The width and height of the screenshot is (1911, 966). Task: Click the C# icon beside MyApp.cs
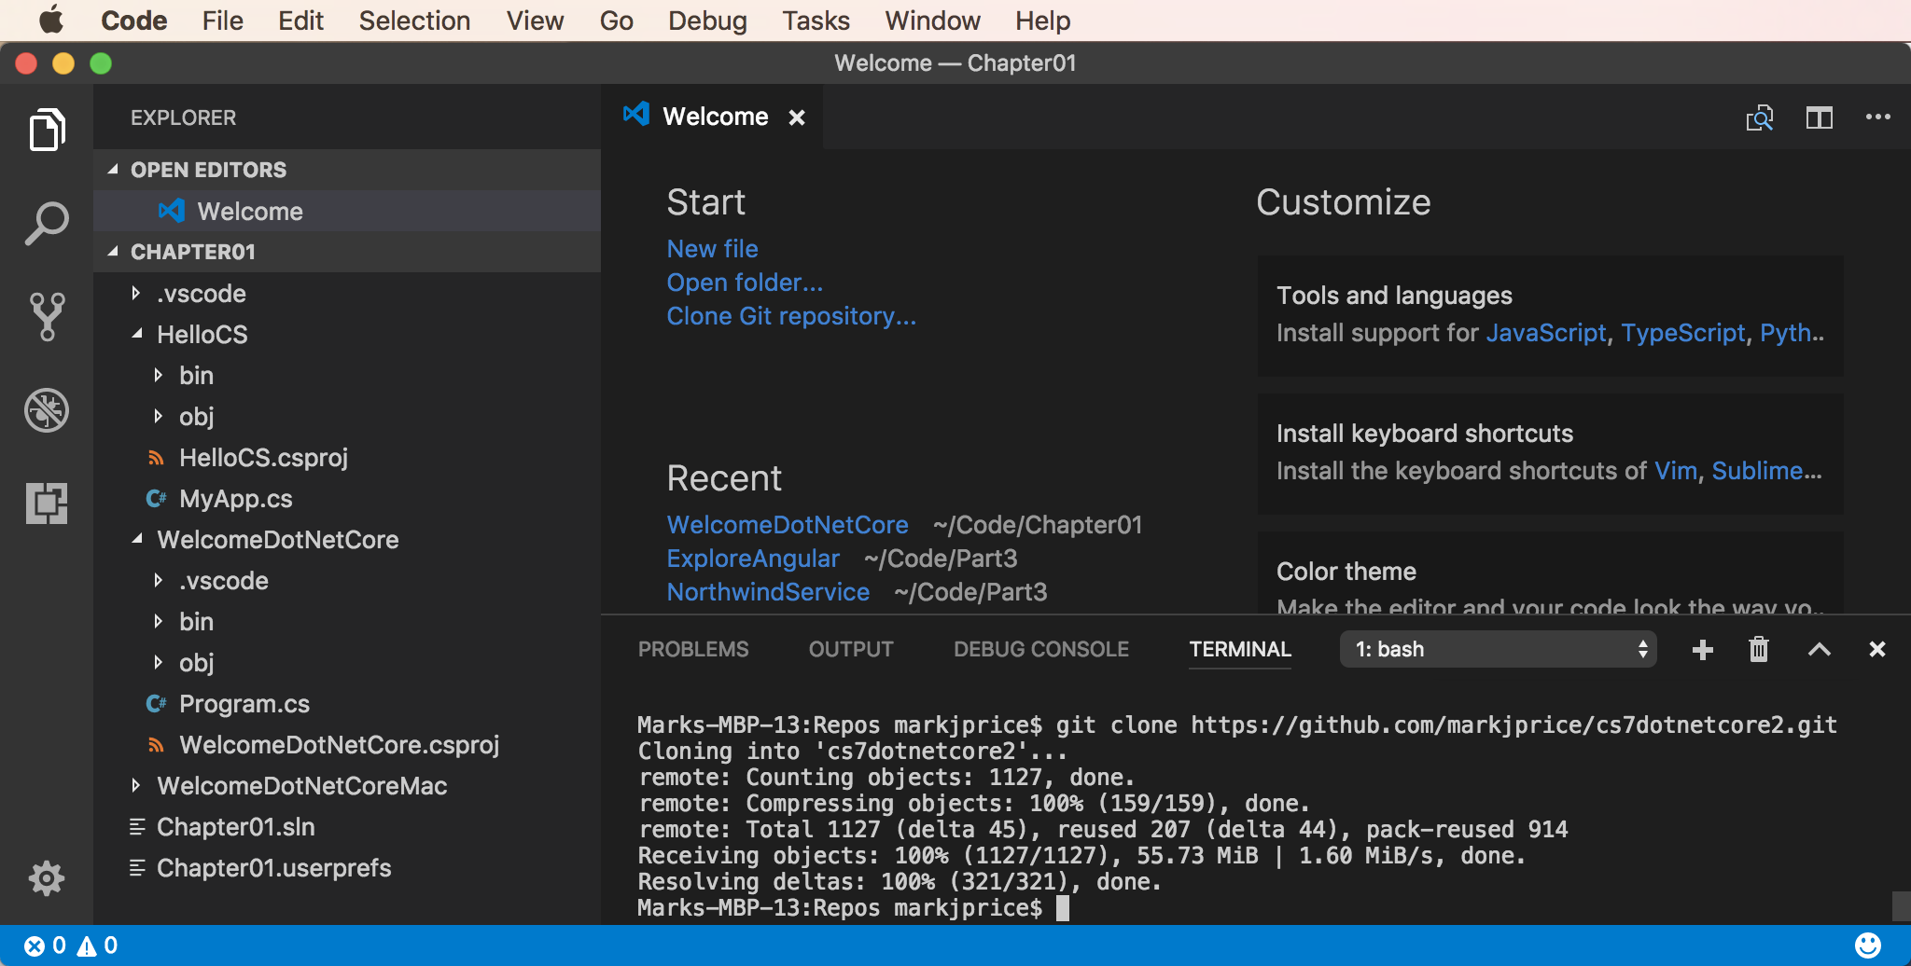pos(156,499)
